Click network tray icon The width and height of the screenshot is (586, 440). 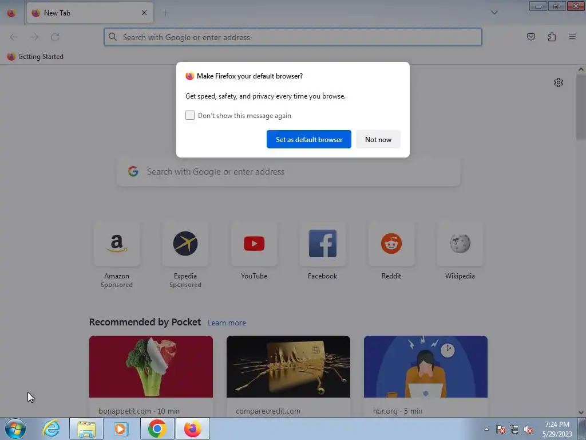tap(514, 429)
